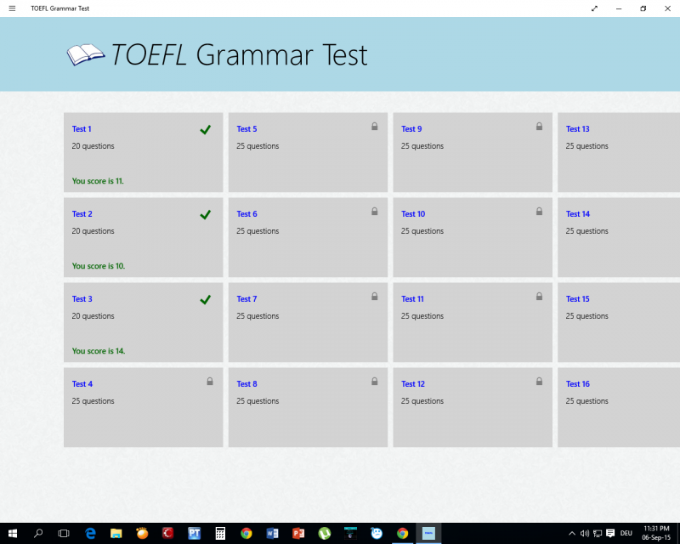Click the "You score is 14." text
680x544 pixels.
tap(99, 351)
